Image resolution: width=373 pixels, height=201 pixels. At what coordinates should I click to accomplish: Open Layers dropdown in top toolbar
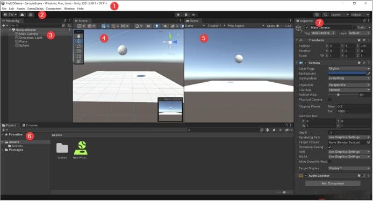tap(340, 15)
